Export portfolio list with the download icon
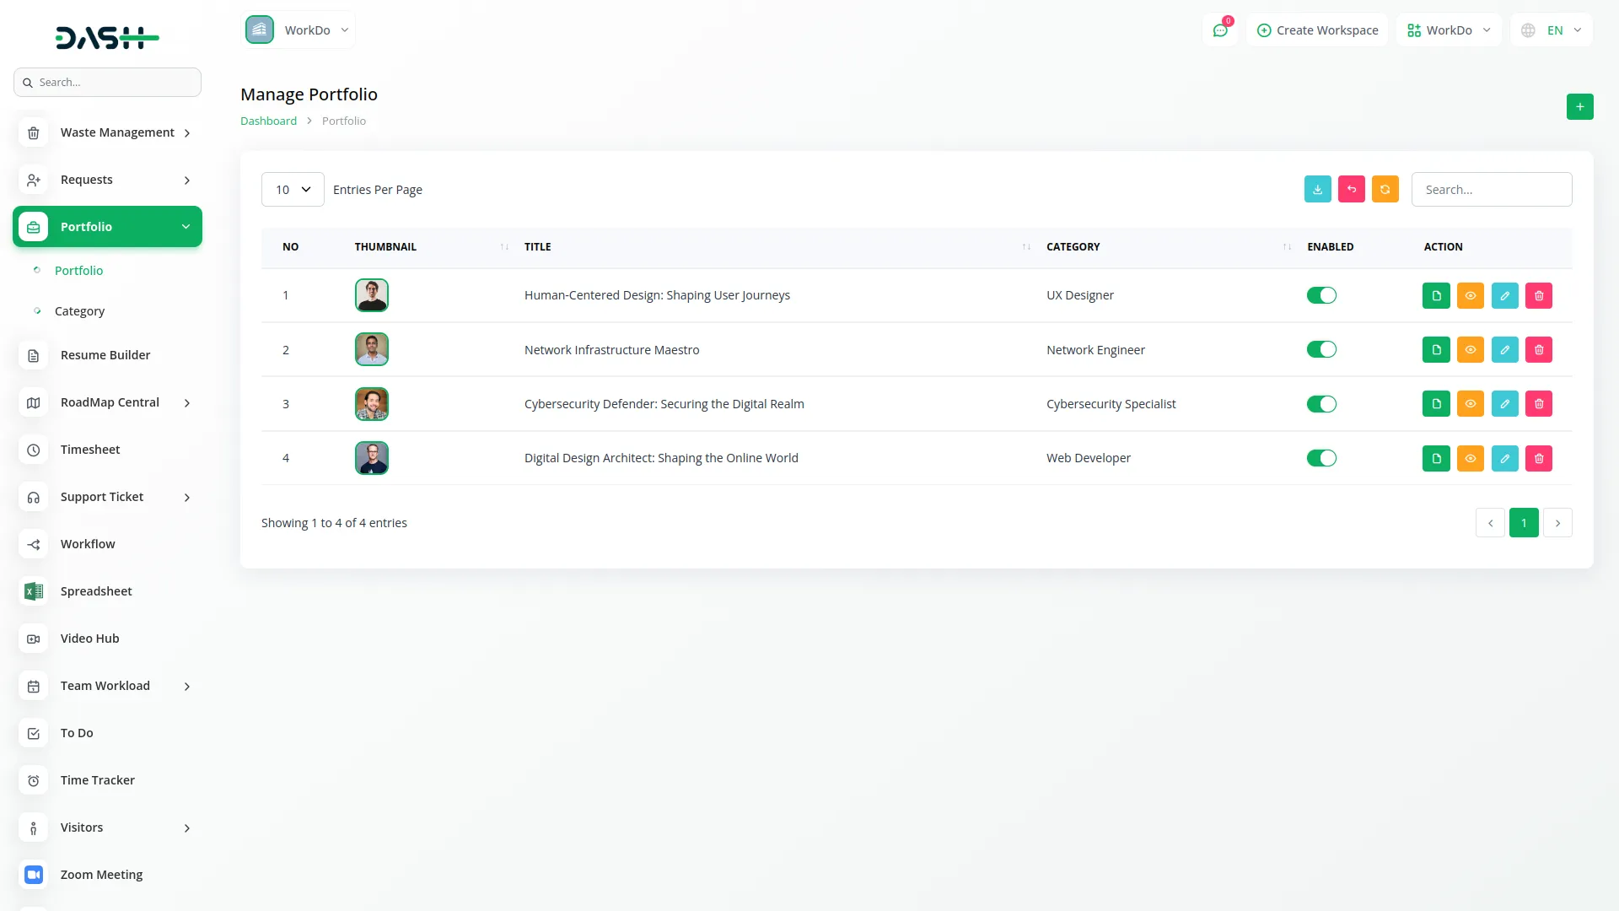Screen dimensions: 1619x911 click(1317, 189)
